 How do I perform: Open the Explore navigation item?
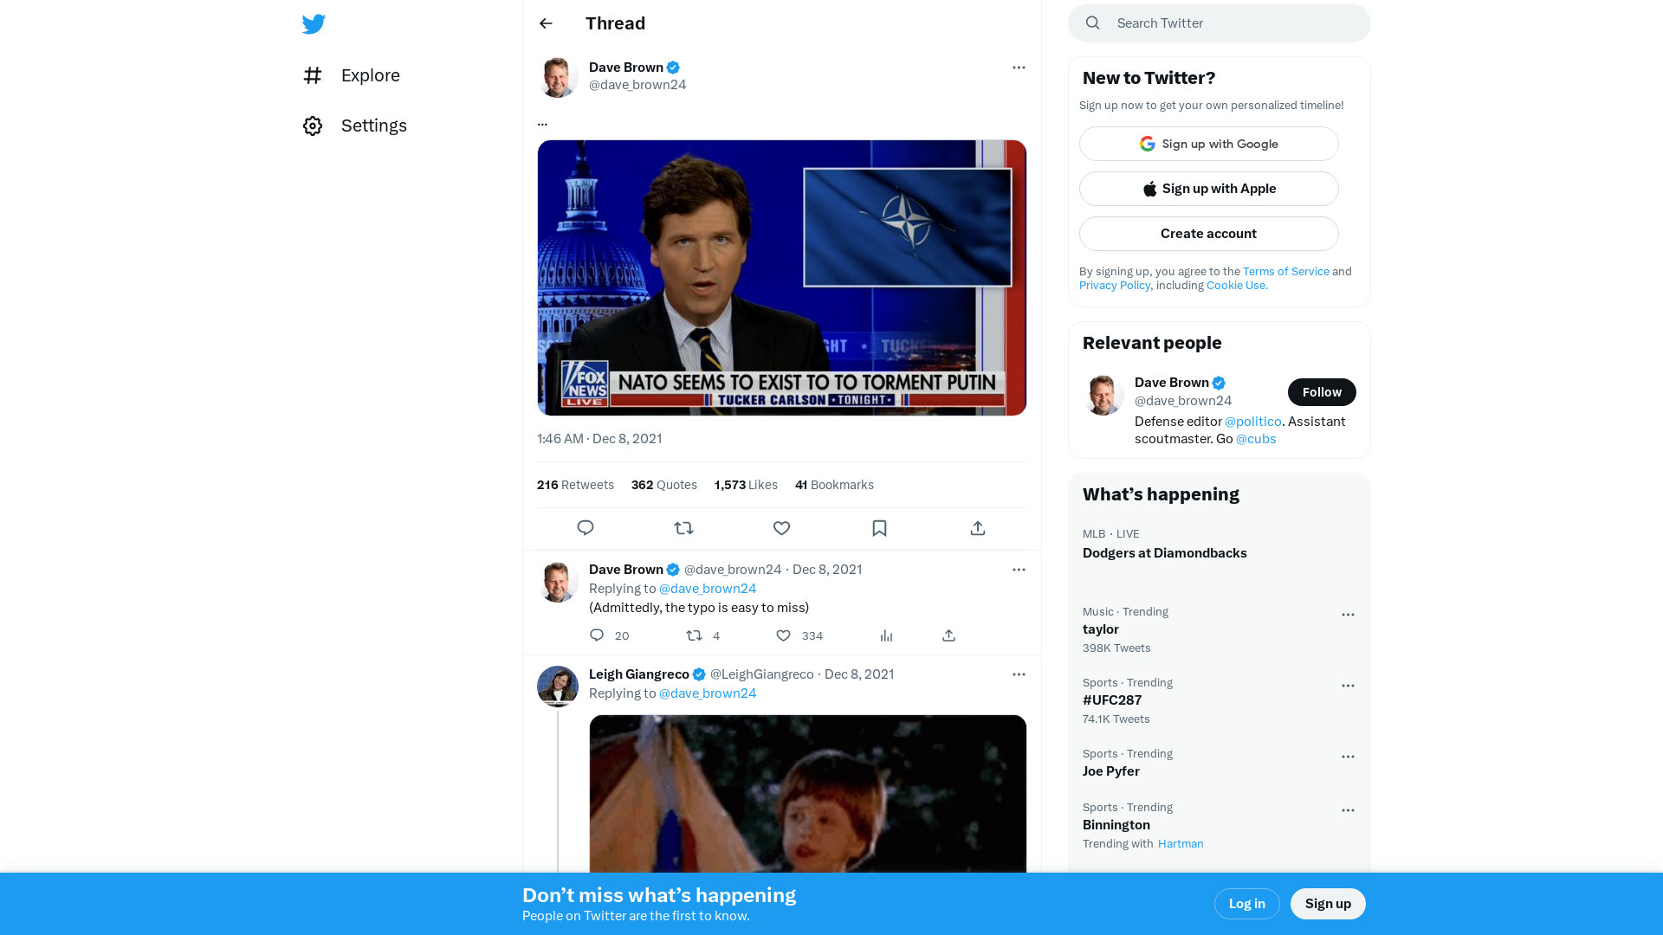352,75
